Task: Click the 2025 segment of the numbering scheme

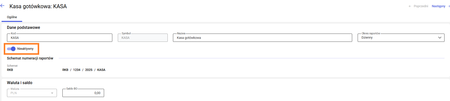Action: point(89,70)
